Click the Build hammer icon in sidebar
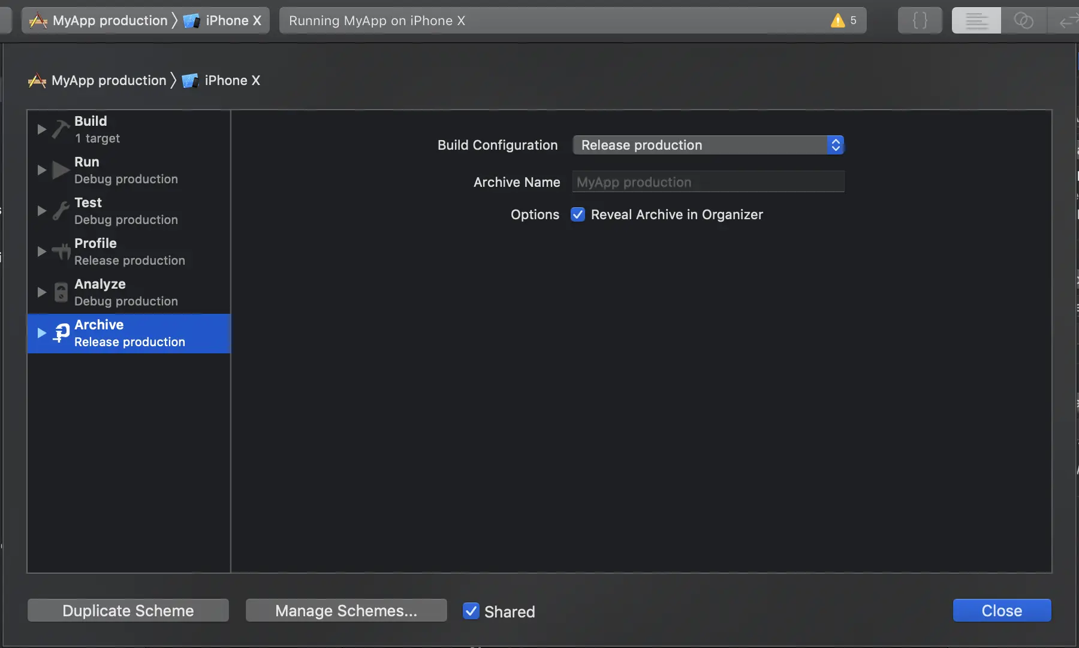The width and height of the screenshot is (1079, 648). click(61, 129)
